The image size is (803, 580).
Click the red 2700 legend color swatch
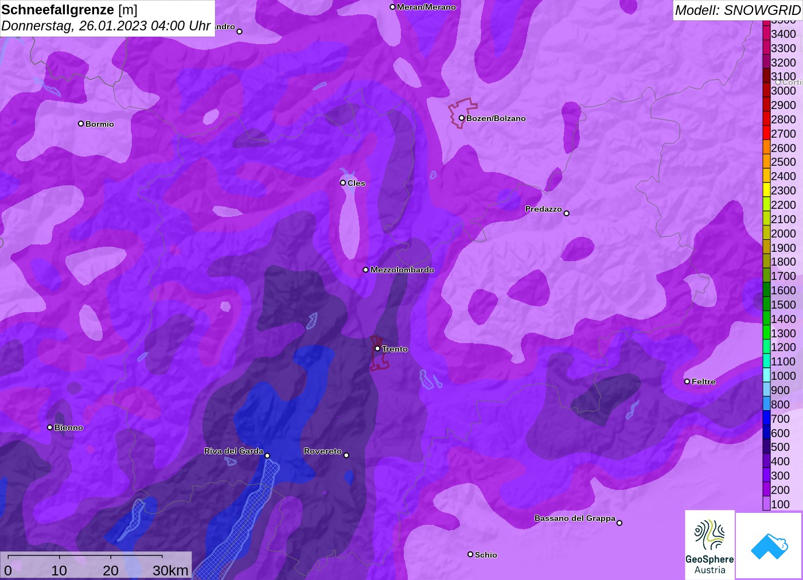(x=766, y=133)
